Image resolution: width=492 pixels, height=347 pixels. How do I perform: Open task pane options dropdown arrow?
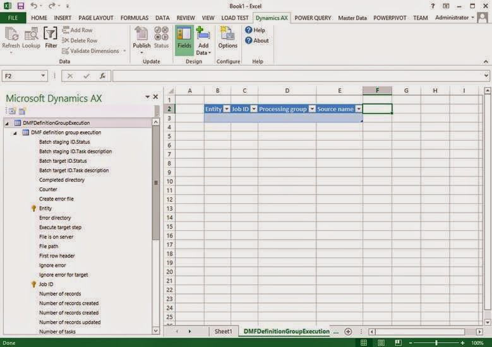(x=147, y=97)
